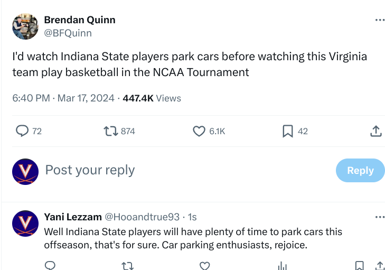The height and width of the screenshot is (270, 385).
Task: Open the 6:40 PM Mar 17, 2024 timestamp
Action: pyautogui.click(x=65, y=98)
